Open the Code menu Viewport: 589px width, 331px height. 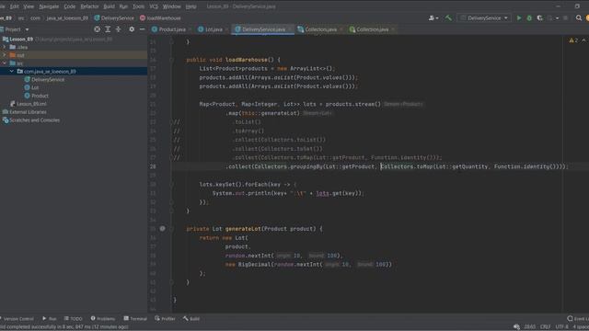tap(70, 6)
